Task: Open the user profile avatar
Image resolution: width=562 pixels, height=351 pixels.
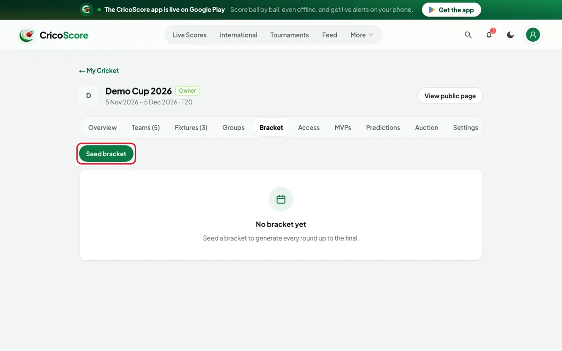Action: point(532,35)
